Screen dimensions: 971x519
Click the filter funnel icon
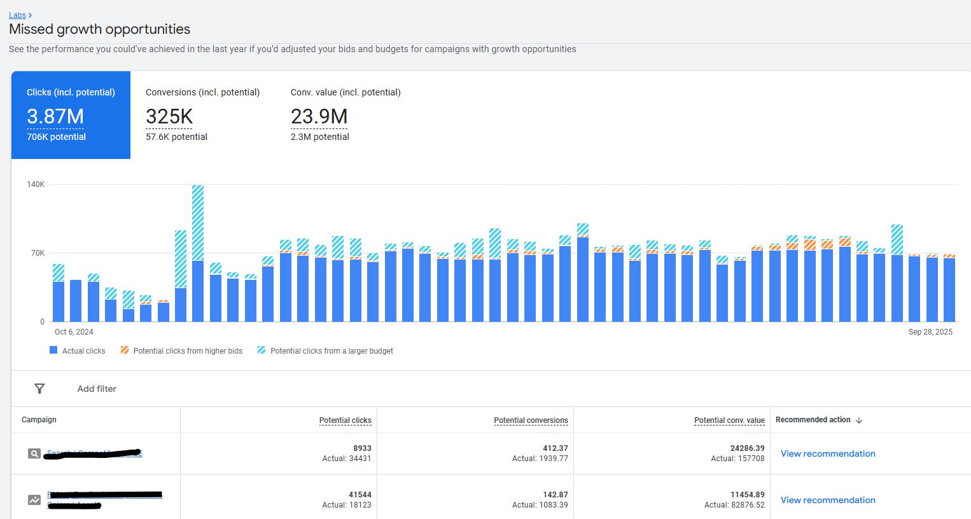(39, 389)
